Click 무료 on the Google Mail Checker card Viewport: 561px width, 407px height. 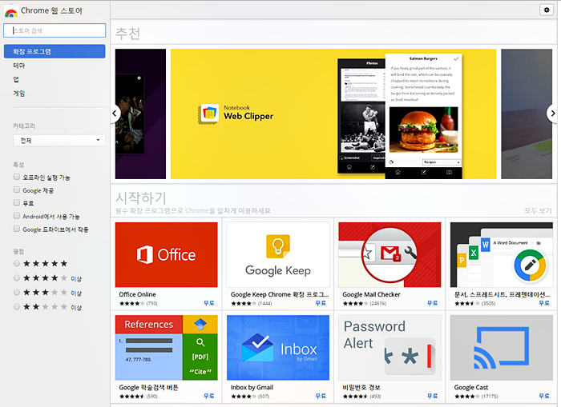click(x=432, y=303)
